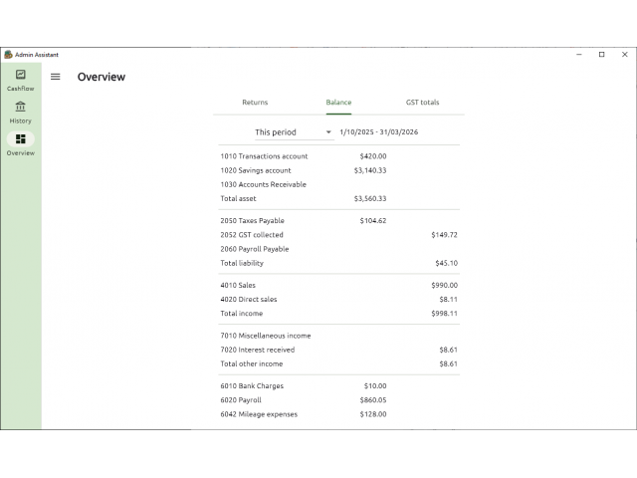Click the 1010 Transactions account row
637x478 pixels.
click(264, 156)
